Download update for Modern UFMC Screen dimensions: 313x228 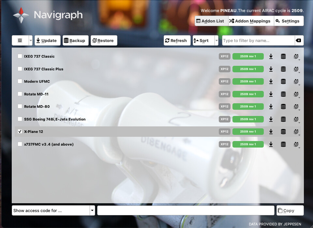[x=271, y=81]
